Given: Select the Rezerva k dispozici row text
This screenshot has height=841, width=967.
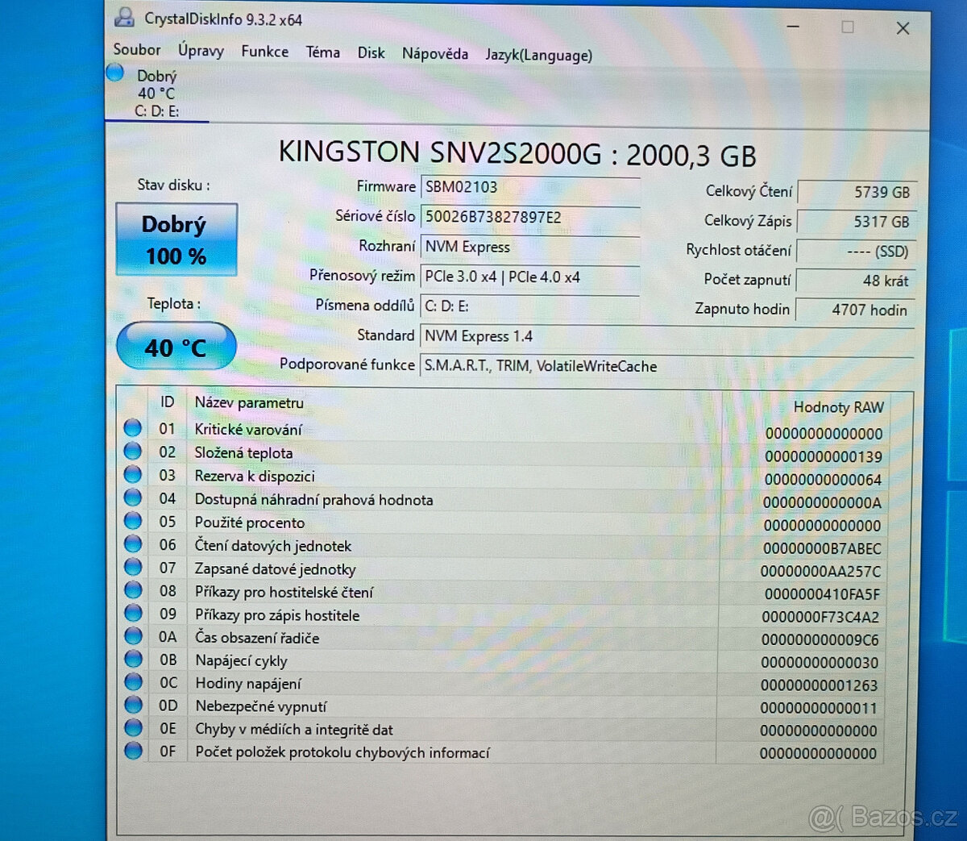Looking at the screenshot, I should (255, 477).
